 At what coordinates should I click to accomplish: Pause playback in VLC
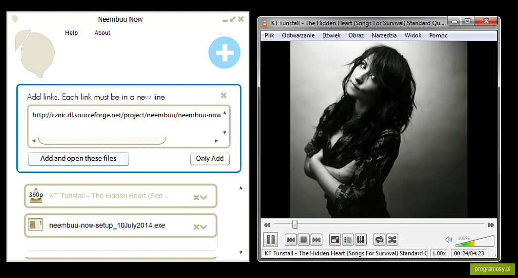pyautogui.click(x=271, y=240)
